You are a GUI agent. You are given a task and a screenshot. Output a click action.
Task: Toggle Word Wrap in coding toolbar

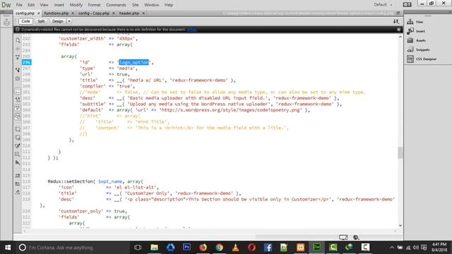point(18,108)
